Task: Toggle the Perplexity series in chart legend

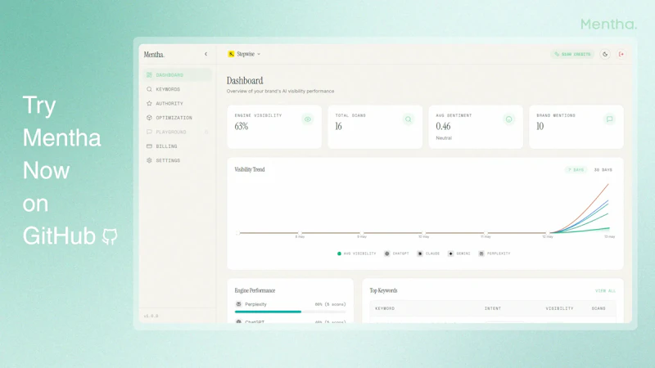Action: coord(495,254)
